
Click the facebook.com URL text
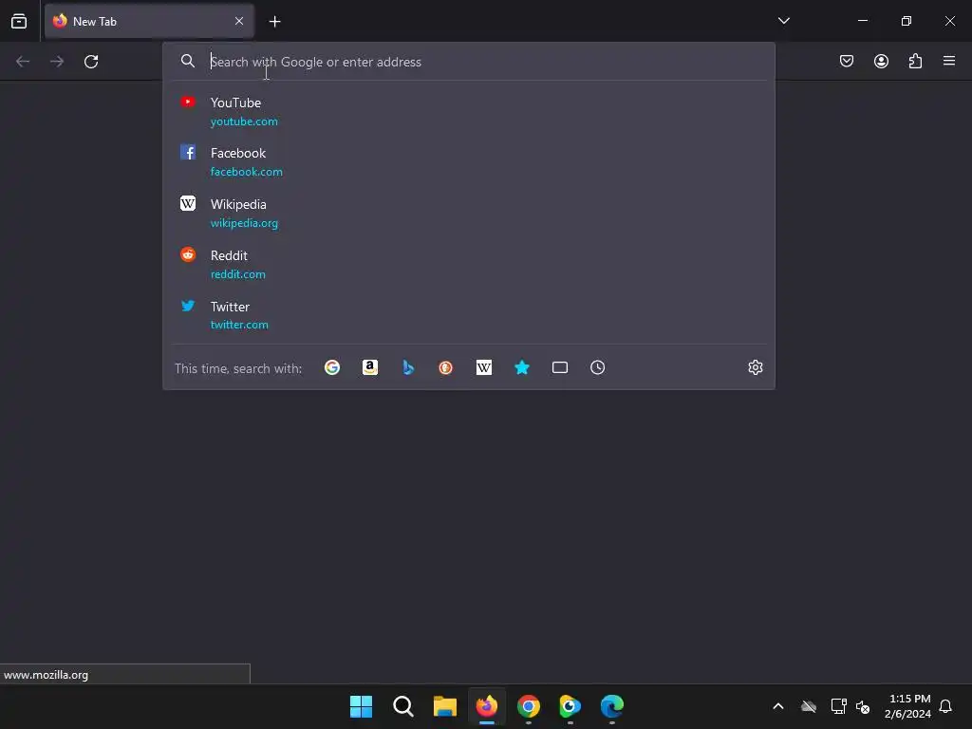click(x=246, y=172)
